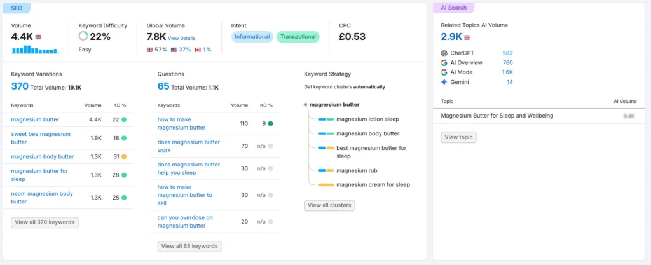Select best magnesium butter for sleep cluster
This screenshot has height=265, width=651.
(371, 152)
